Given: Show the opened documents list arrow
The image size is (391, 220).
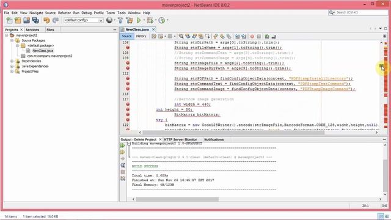Looking at the screenshot, I should click(380, 29).
